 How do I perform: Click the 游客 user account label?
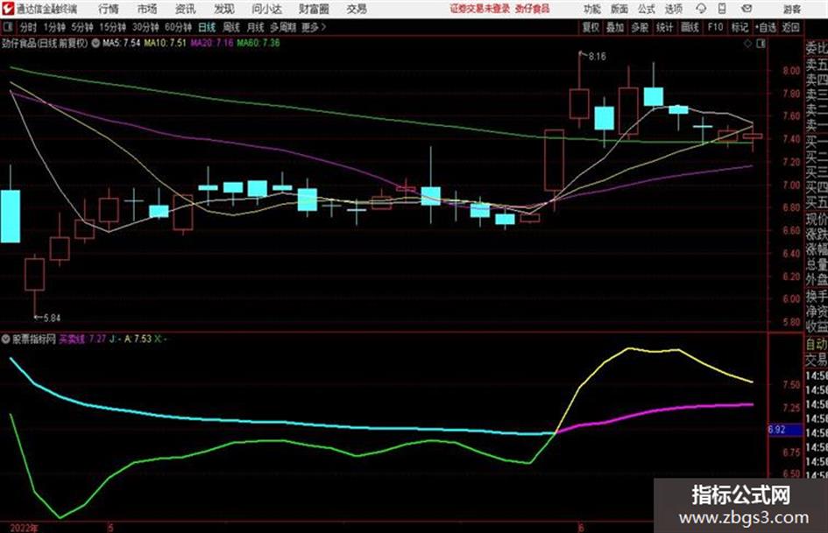click(x=792, y=9)
